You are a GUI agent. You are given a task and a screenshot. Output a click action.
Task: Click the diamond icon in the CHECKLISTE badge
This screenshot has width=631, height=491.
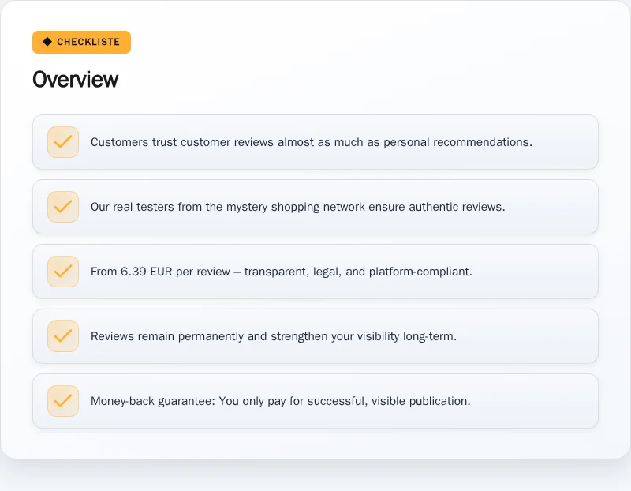47,42
